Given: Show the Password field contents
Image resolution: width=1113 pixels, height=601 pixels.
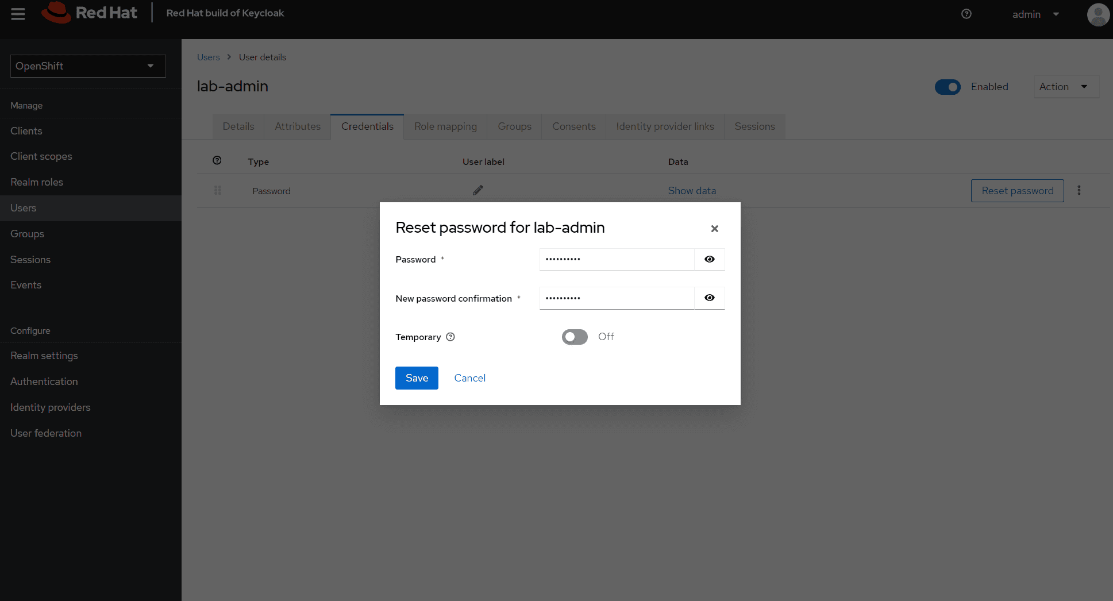Looking at the screenshot, I should click(x=710, y=259).
